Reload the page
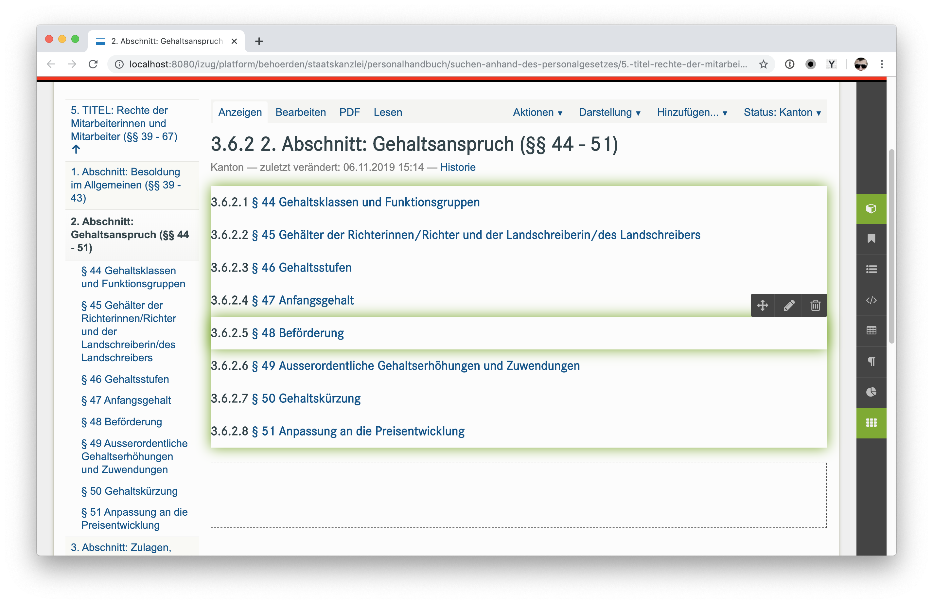The height and width of the screenshot is (604, 933). click(93, 64)
